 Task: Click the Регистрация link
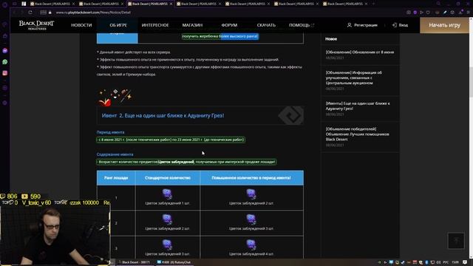tap(362, 25)
